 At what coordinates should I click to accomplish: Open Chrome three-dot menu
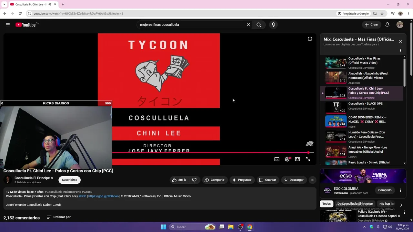pos(408,14)
